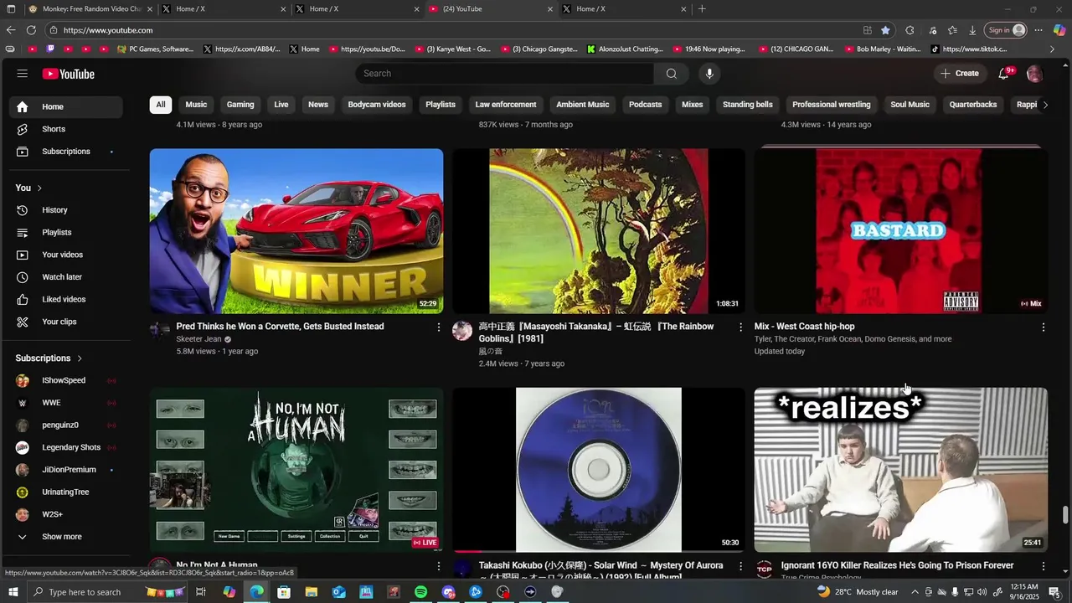Open options for the Takashi Kokubo video

click(x=740, y=566)
